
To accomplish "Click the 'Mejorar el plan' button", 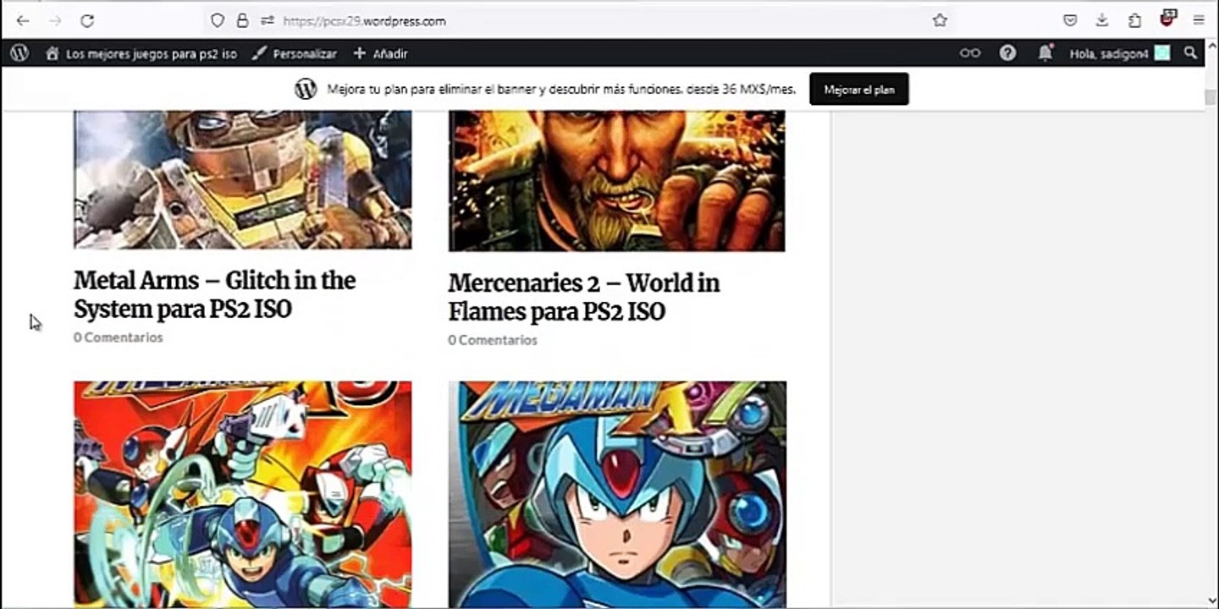I will click(x=859, y=89).
